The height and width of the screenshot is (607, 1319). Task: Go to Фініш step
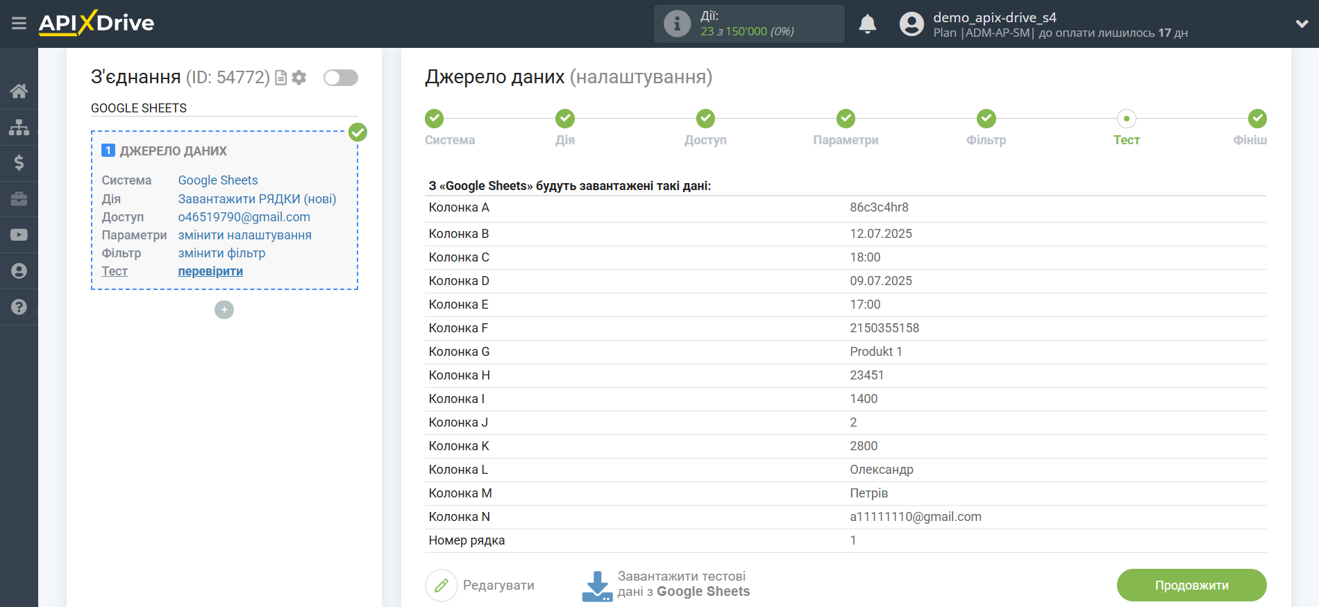[1257, 119]
